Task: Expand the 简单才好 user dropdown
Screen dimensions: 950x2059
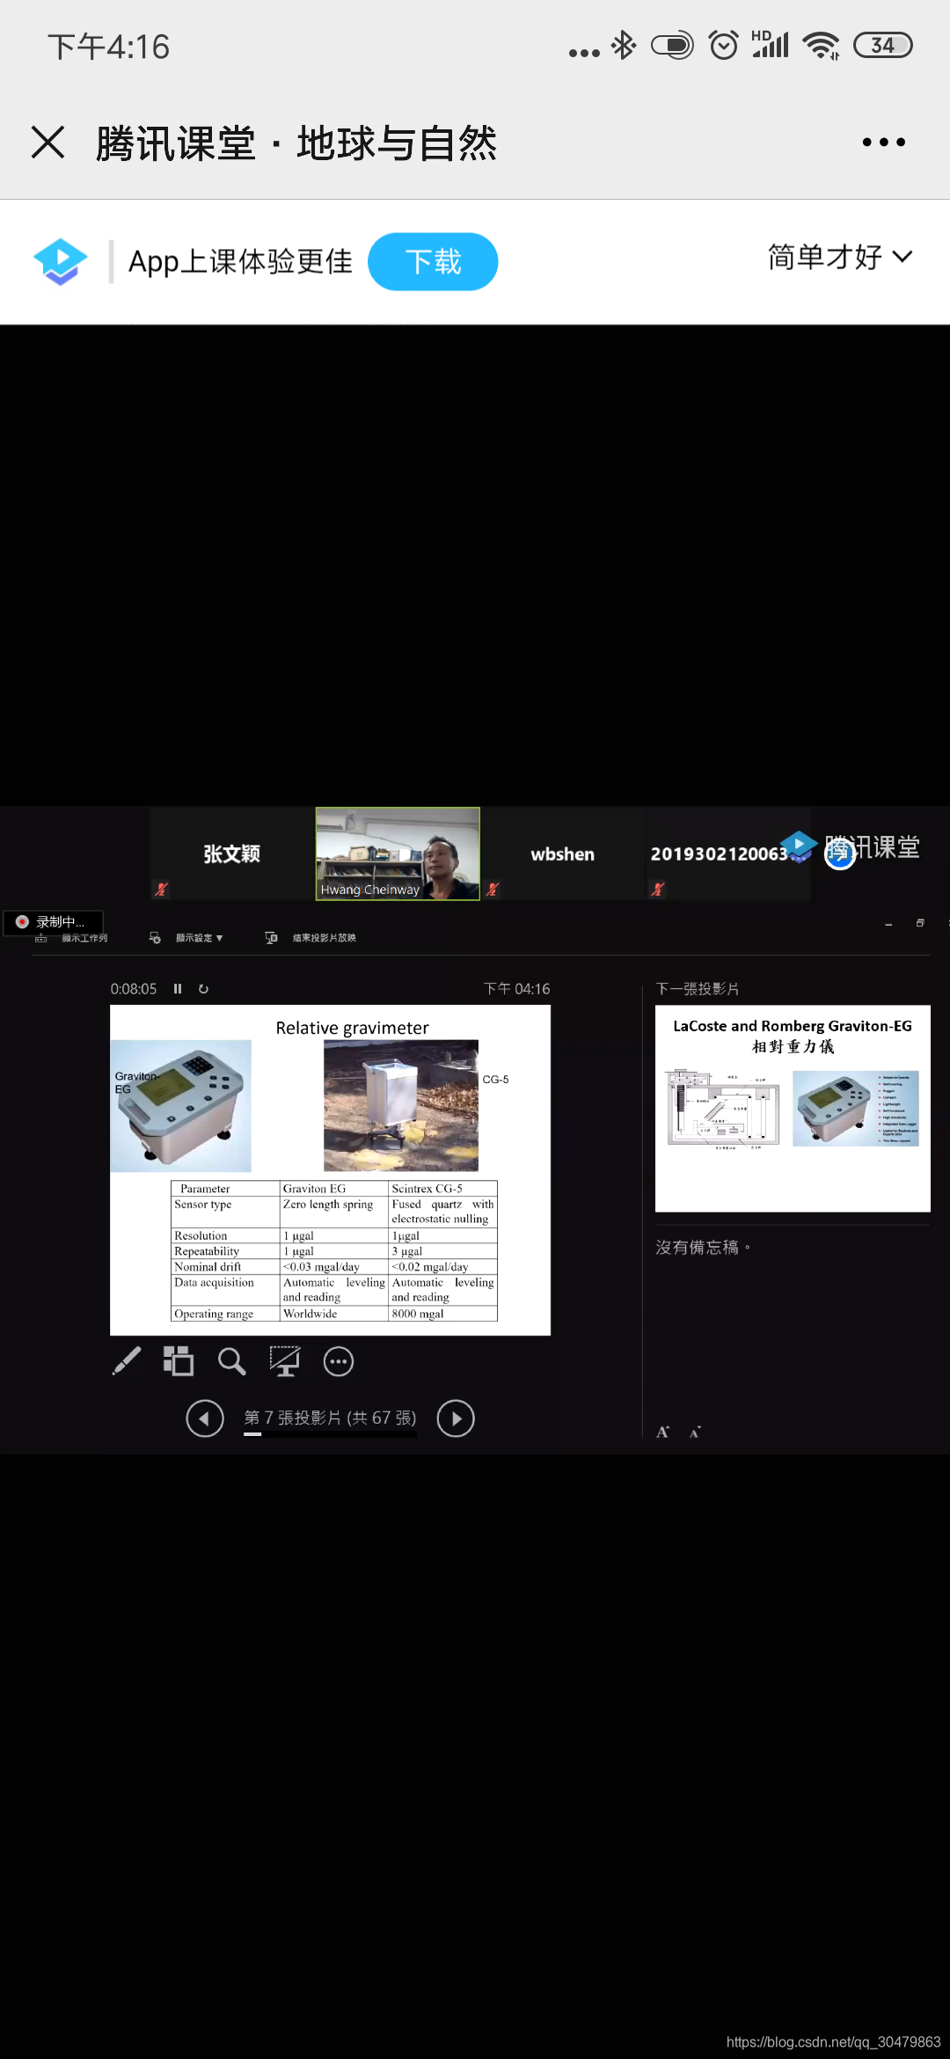Action: tap(840, 257)
